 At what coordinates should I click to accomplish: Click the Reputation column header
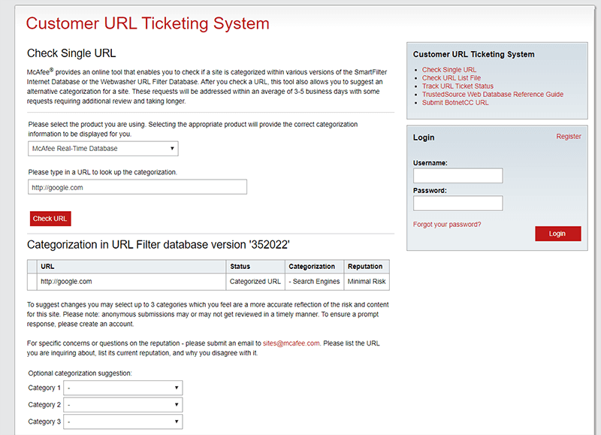pos(367,267)
